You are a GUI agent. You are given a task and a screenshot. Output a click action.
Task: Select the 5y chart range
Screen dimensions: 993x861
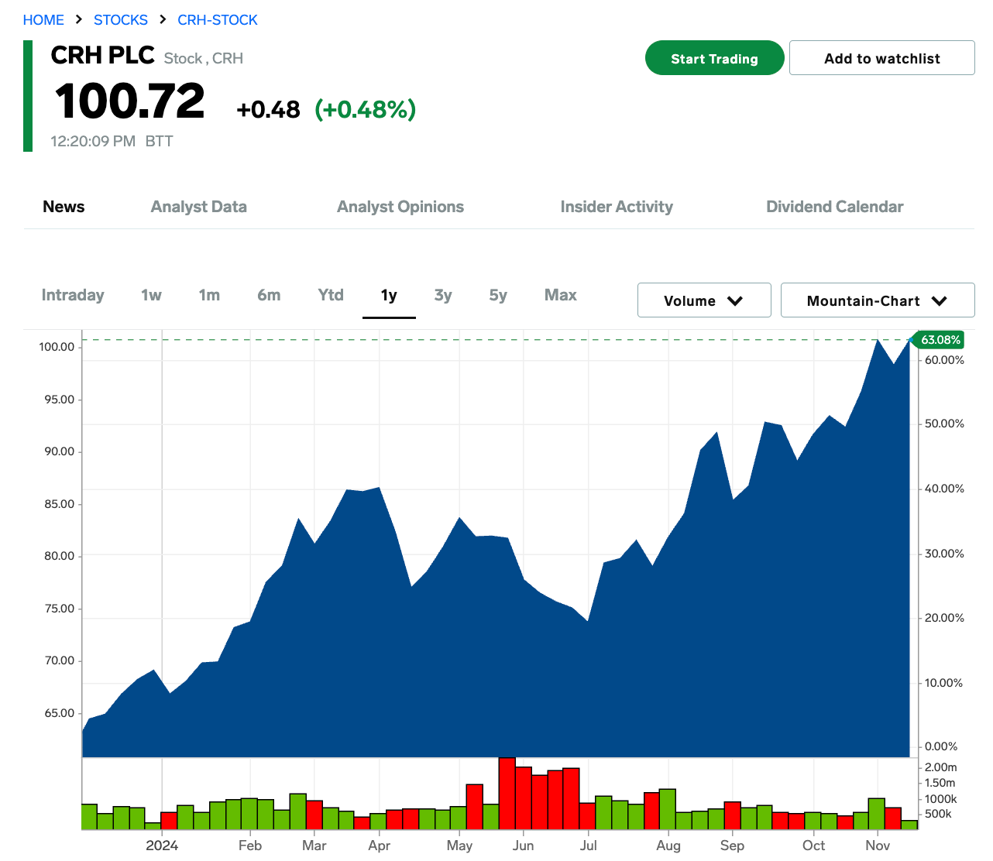498,295
